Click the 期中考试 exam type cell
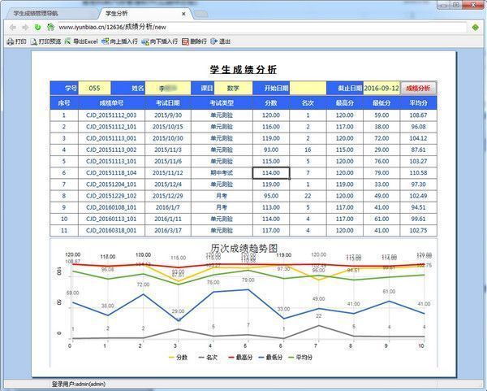Screen dimensions: 487x391 [222, 173]
